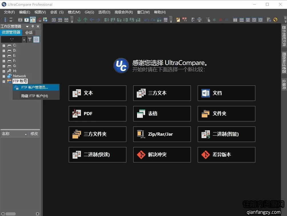Expand the FTP 帐号 tree node
Screen dimensions: 287x216
pos(4,81)
